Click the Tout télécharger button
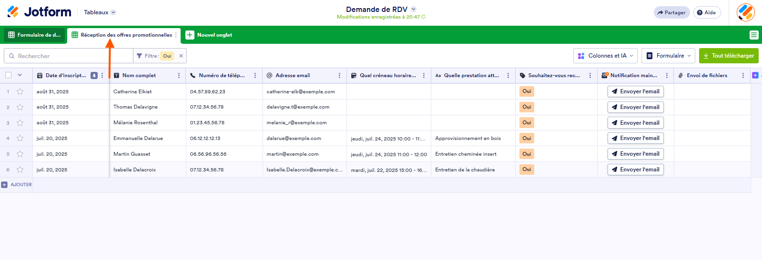The height and width of the screenshot is (260, 762). click(728, 56)
